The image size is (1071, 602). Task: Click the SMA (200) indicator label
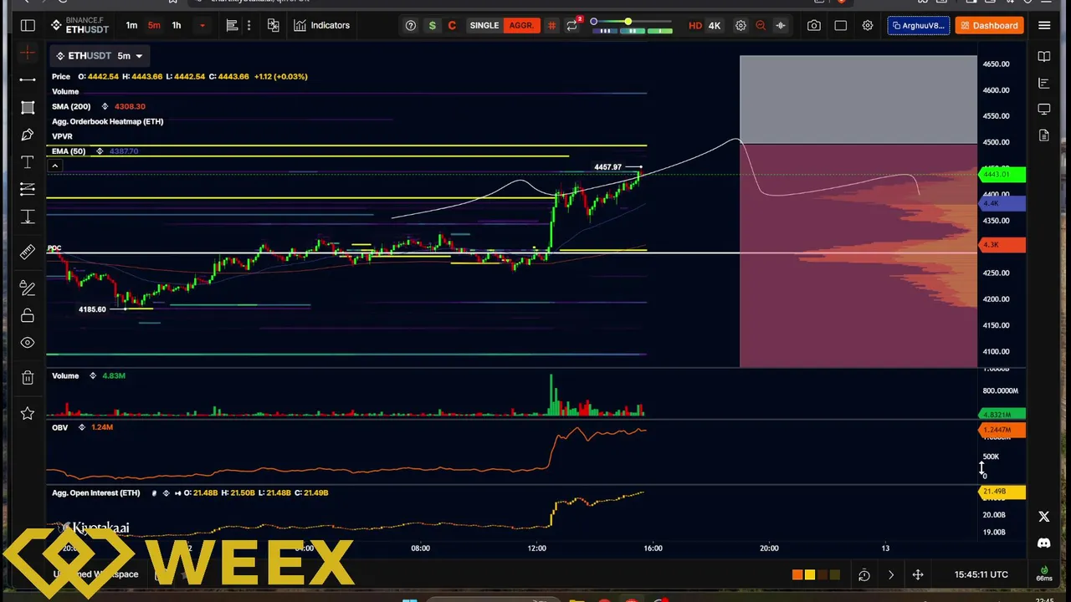click(x=71, y=106)
